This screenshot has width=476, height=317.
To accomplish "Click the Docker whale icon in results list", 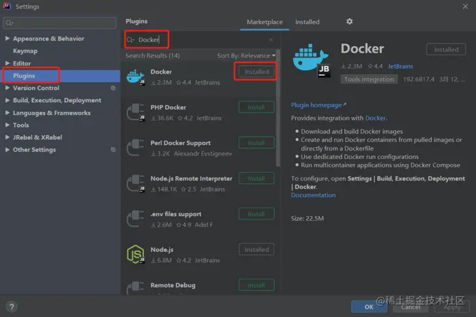I will point(135,76).
